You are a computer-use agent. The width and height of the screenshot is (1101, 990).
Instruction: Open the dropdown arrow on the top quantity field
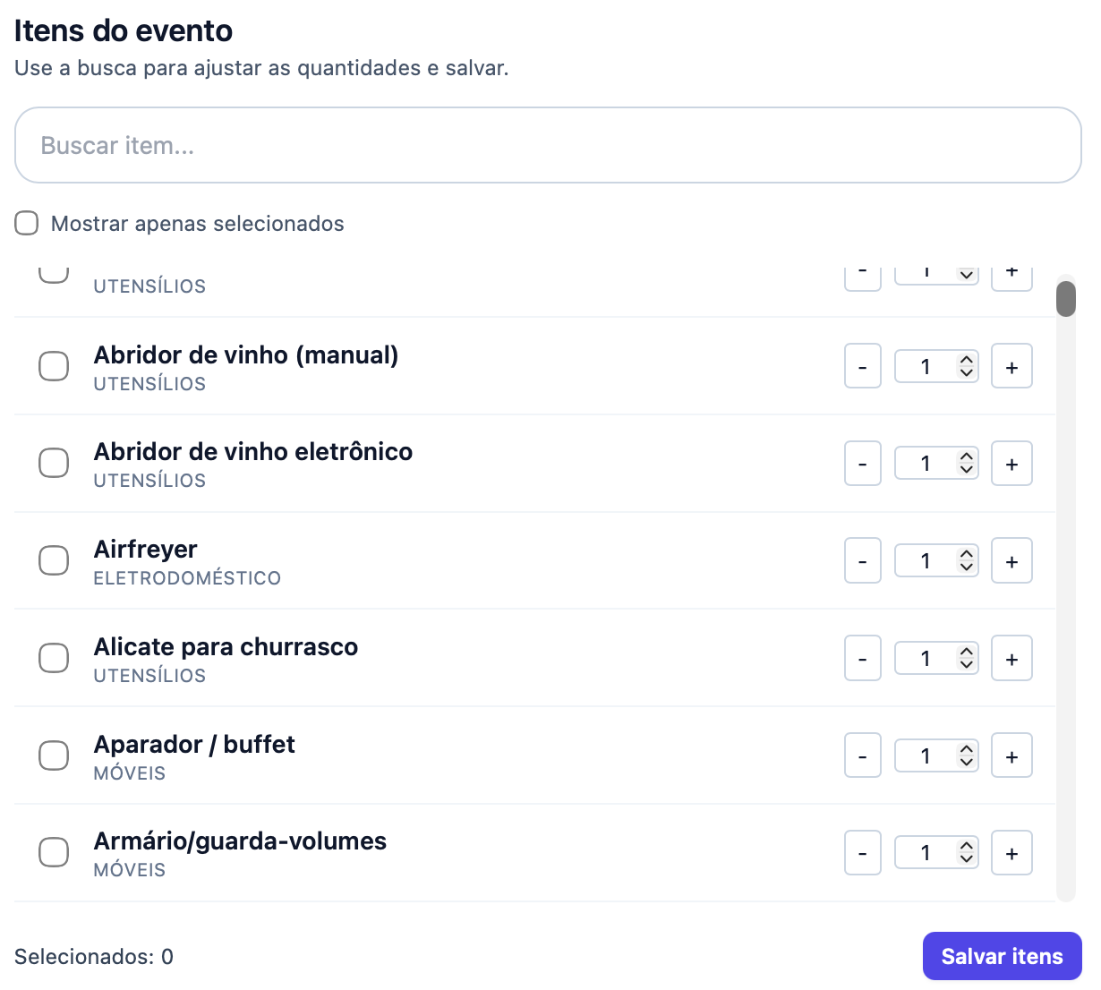[966, 273]
